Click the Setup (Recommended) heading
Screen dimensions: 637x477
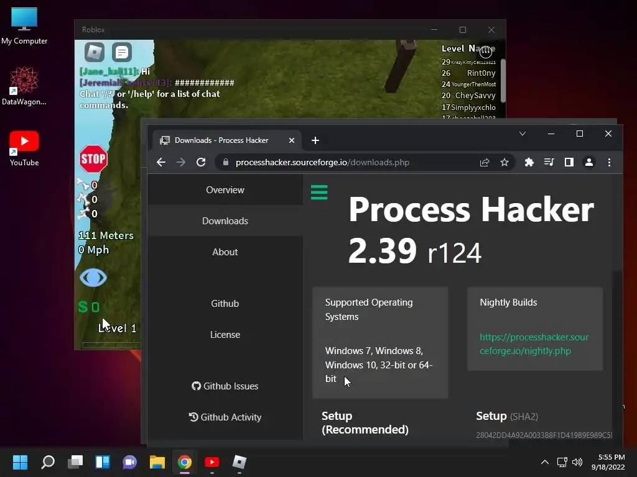(365, 422)
